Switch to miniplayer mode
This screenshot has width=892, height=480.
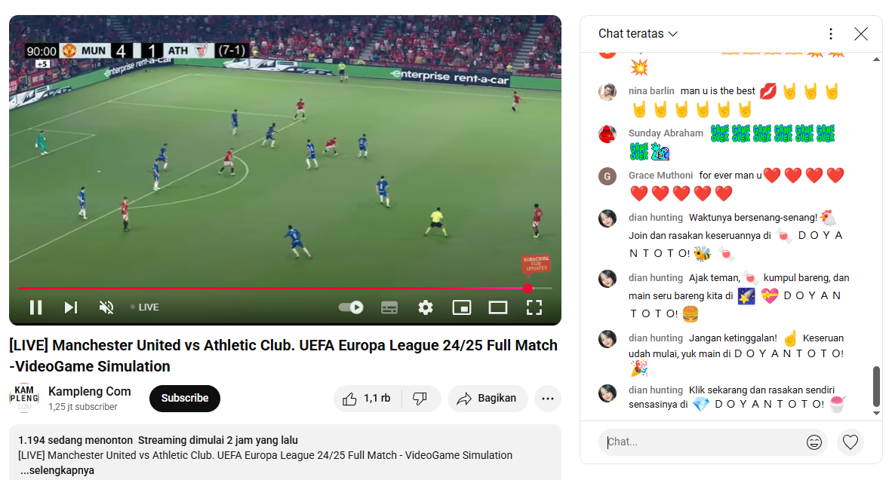pos(461,307)
